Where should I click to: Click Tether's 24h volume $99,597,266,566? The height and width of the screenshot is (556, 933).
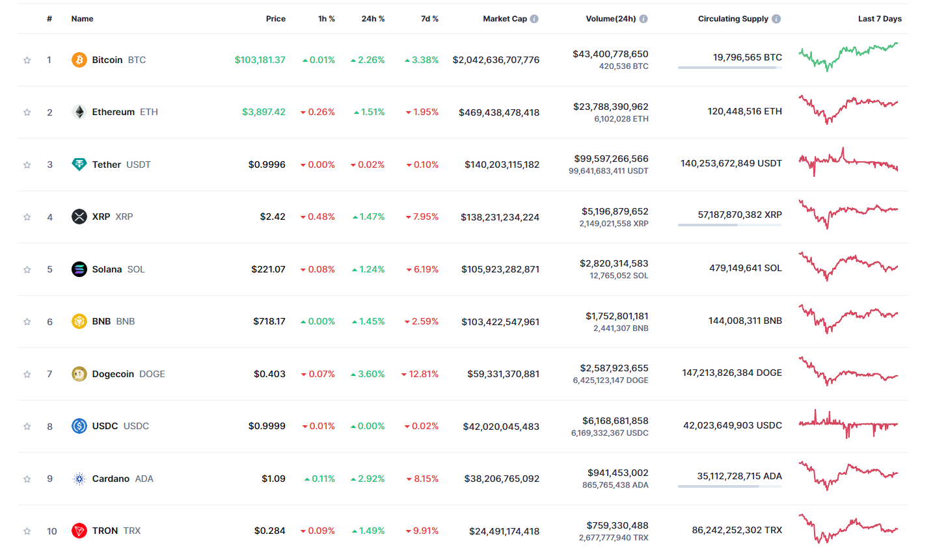[612, 159]
